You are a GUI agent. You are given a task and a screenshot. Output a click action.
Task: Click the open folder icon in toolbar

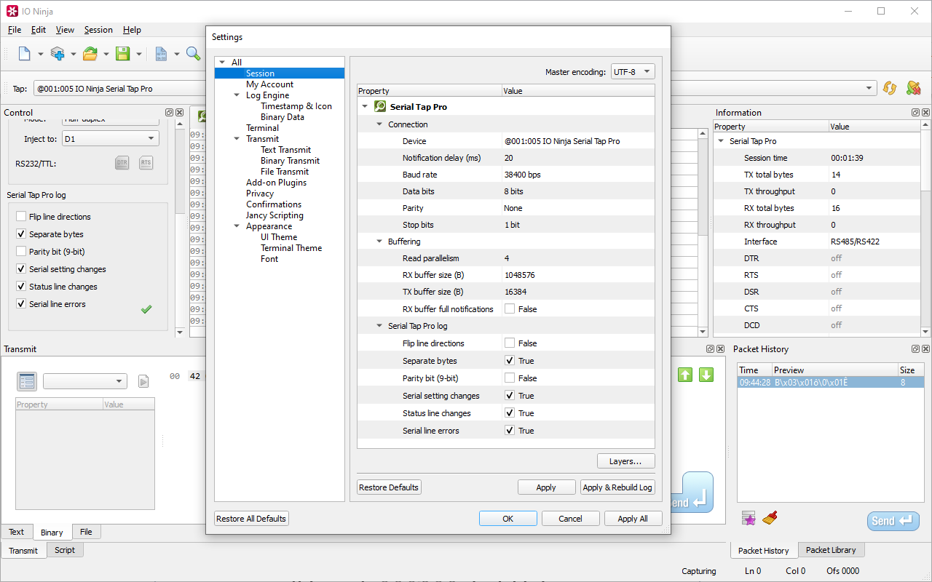pos(90,53)
